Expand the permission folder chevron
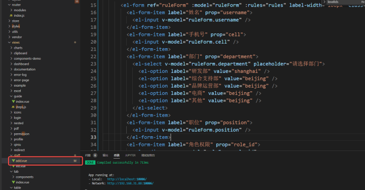This screenshot has height=190, width=365. click(x=11, y=134)
